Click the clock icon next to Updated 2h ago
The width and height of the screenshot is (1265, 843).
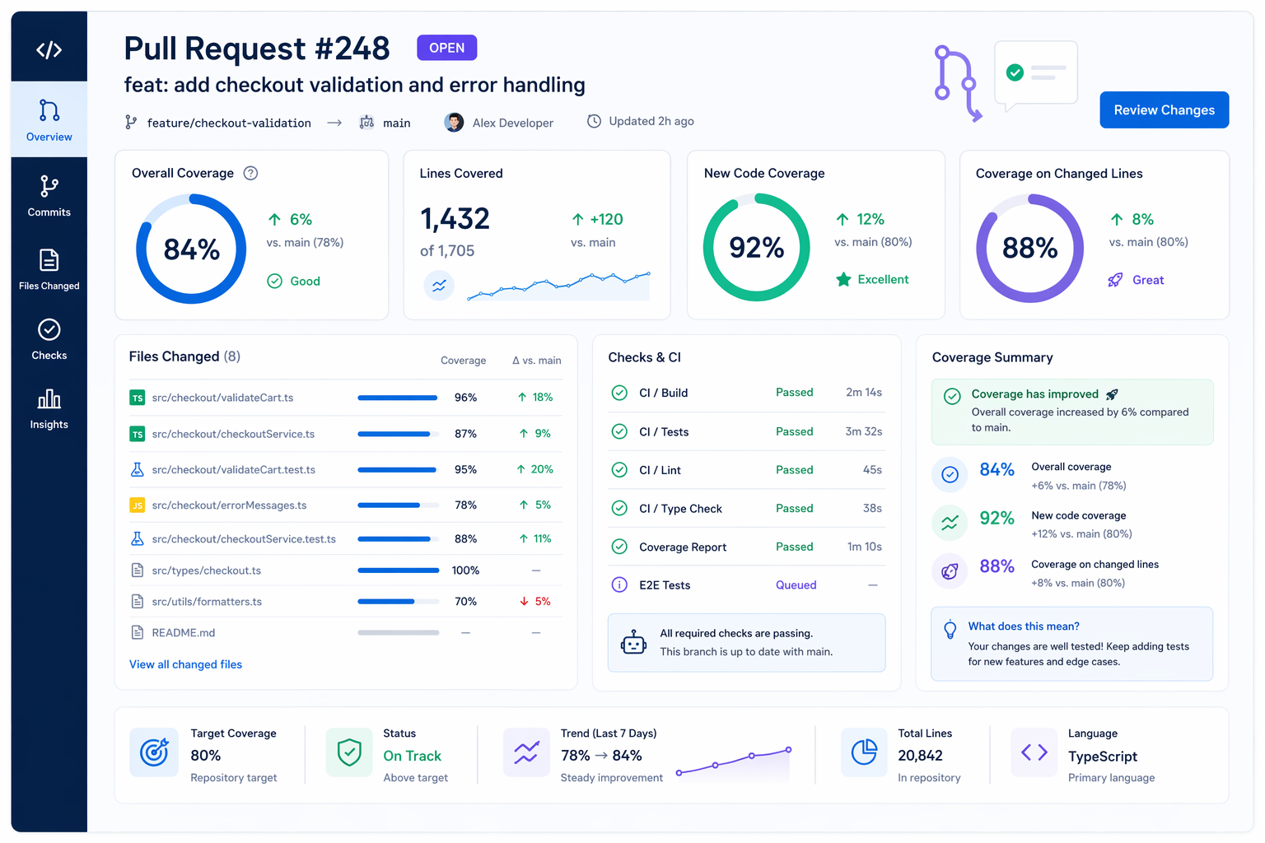pos(594,121)
